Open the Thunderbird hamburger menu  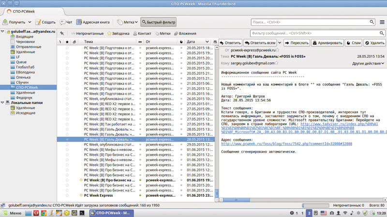tap(382, 22)
